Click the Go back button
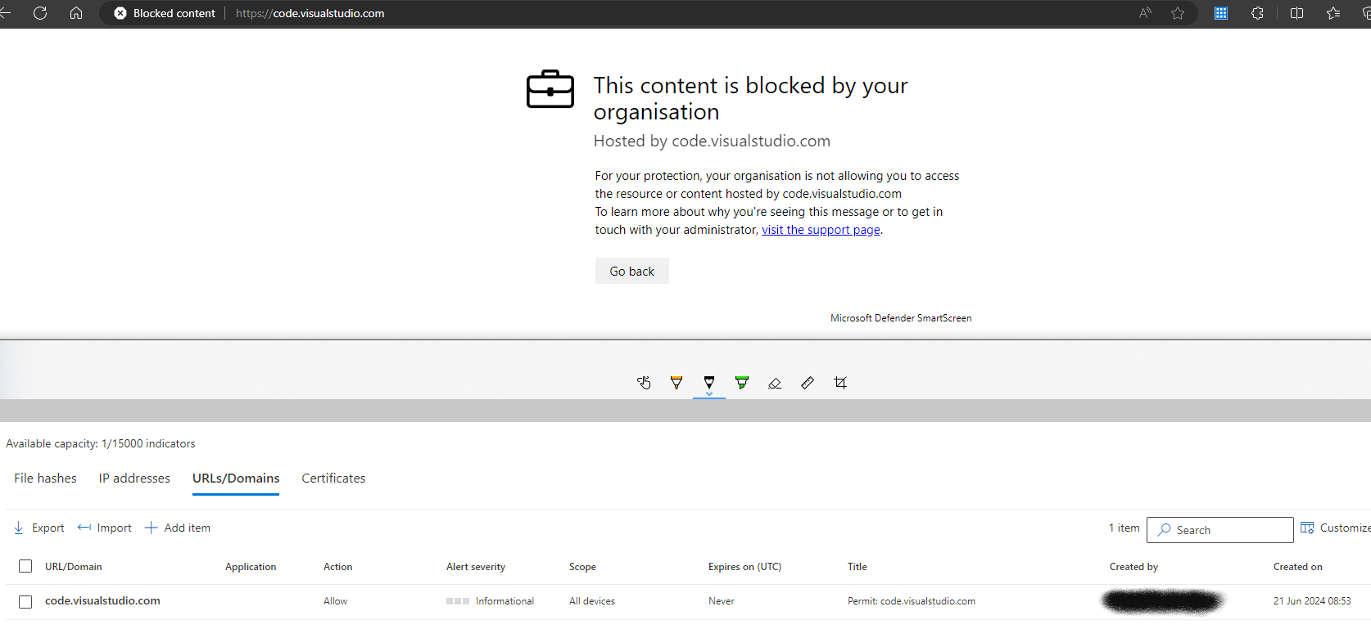 click(632, 271)
